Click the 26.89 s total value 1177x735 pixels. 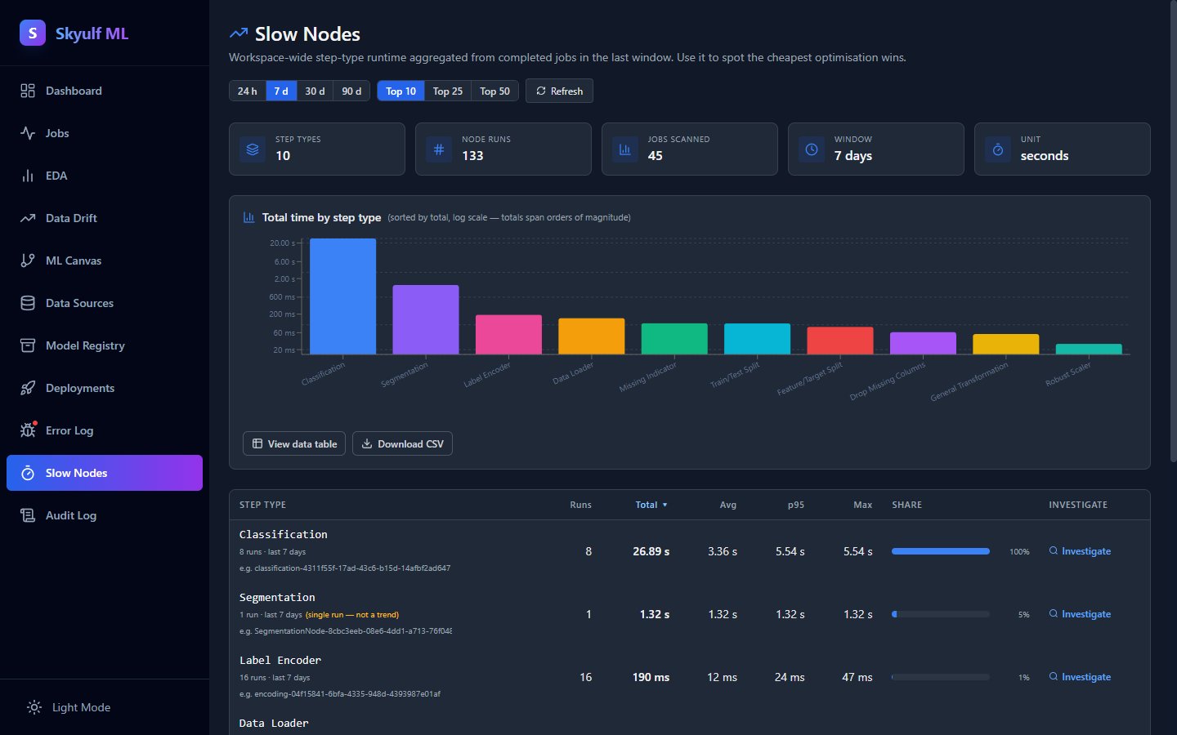651,551
